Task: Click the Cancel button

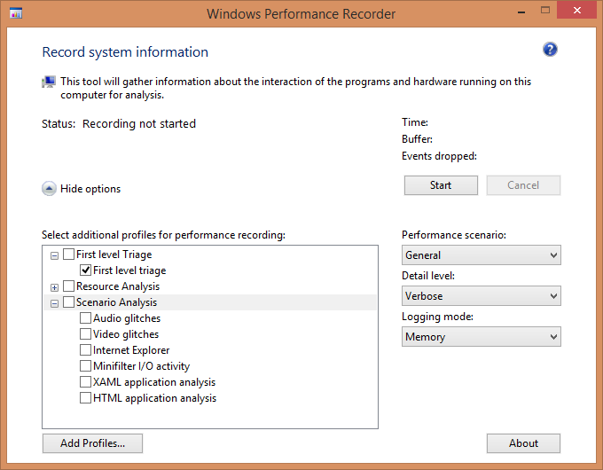Action: (x=523, y=185)
